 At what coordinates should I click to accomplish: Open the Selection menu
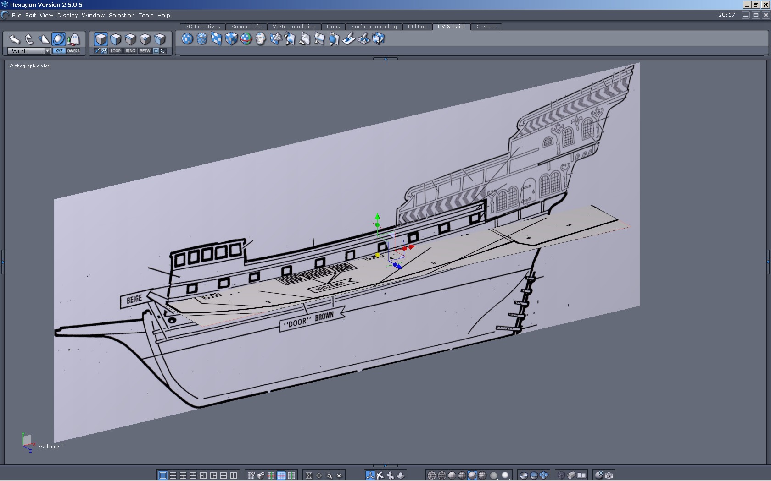(122, 15)
